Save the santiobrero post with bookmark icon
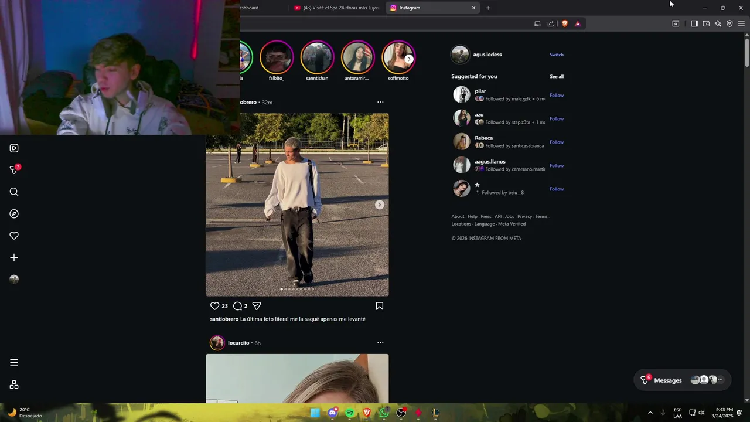 pos(380,306)
